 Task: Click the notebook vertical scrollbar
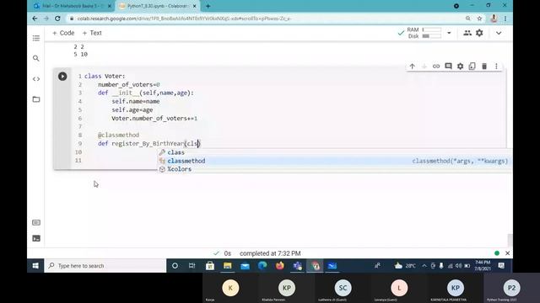[510, 239]
